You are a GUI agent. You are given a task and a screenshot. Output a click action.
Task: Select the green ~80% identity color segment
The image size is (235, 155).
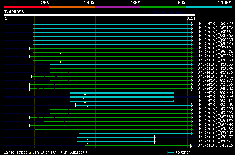[x=163, y=7]
